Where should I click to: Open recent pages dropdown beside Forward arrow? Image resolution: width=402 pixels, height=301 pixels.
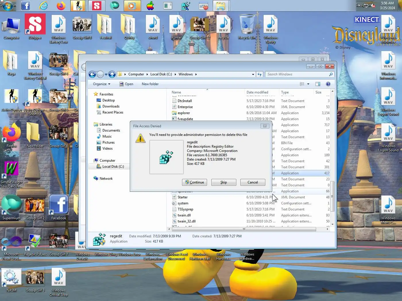[106, 75]
